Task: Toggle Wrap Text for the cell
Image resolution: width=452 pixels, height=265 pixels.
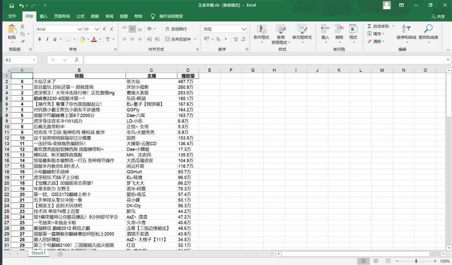Action: [x=176, y=29]
